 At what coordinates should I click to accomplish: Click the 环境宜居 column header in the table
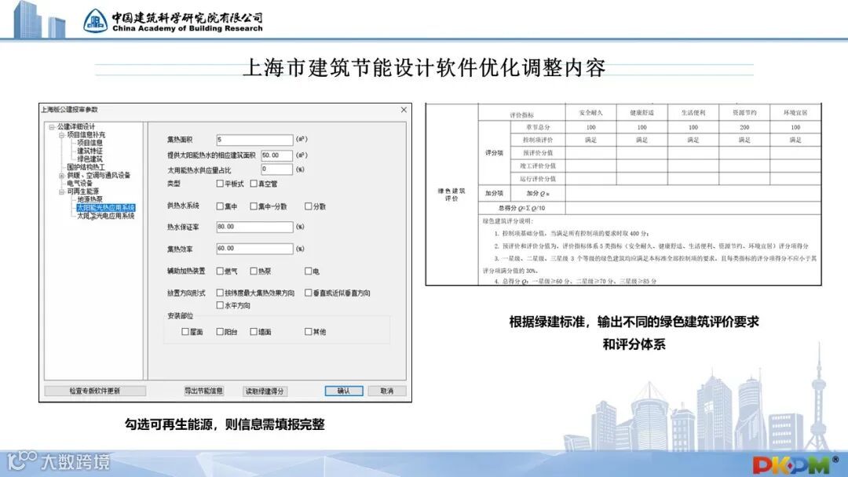tap(795, 113)
